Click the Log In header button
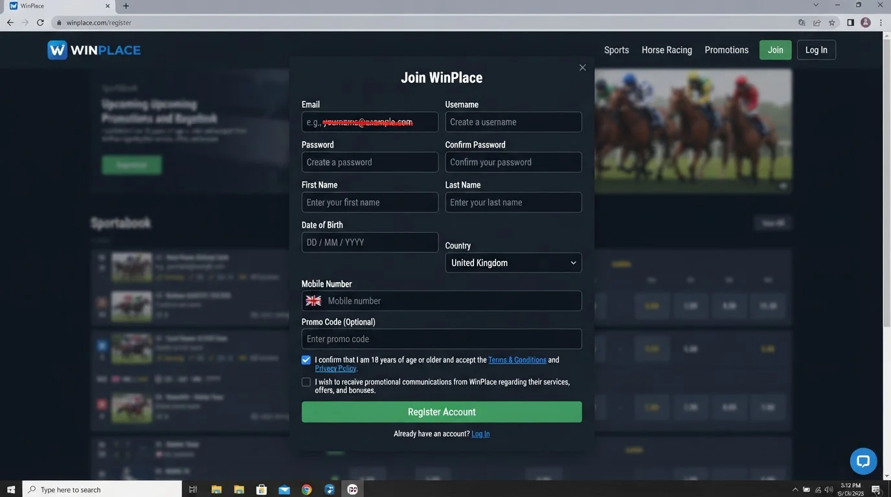891x497 pixels. click(x=817, y=50)
